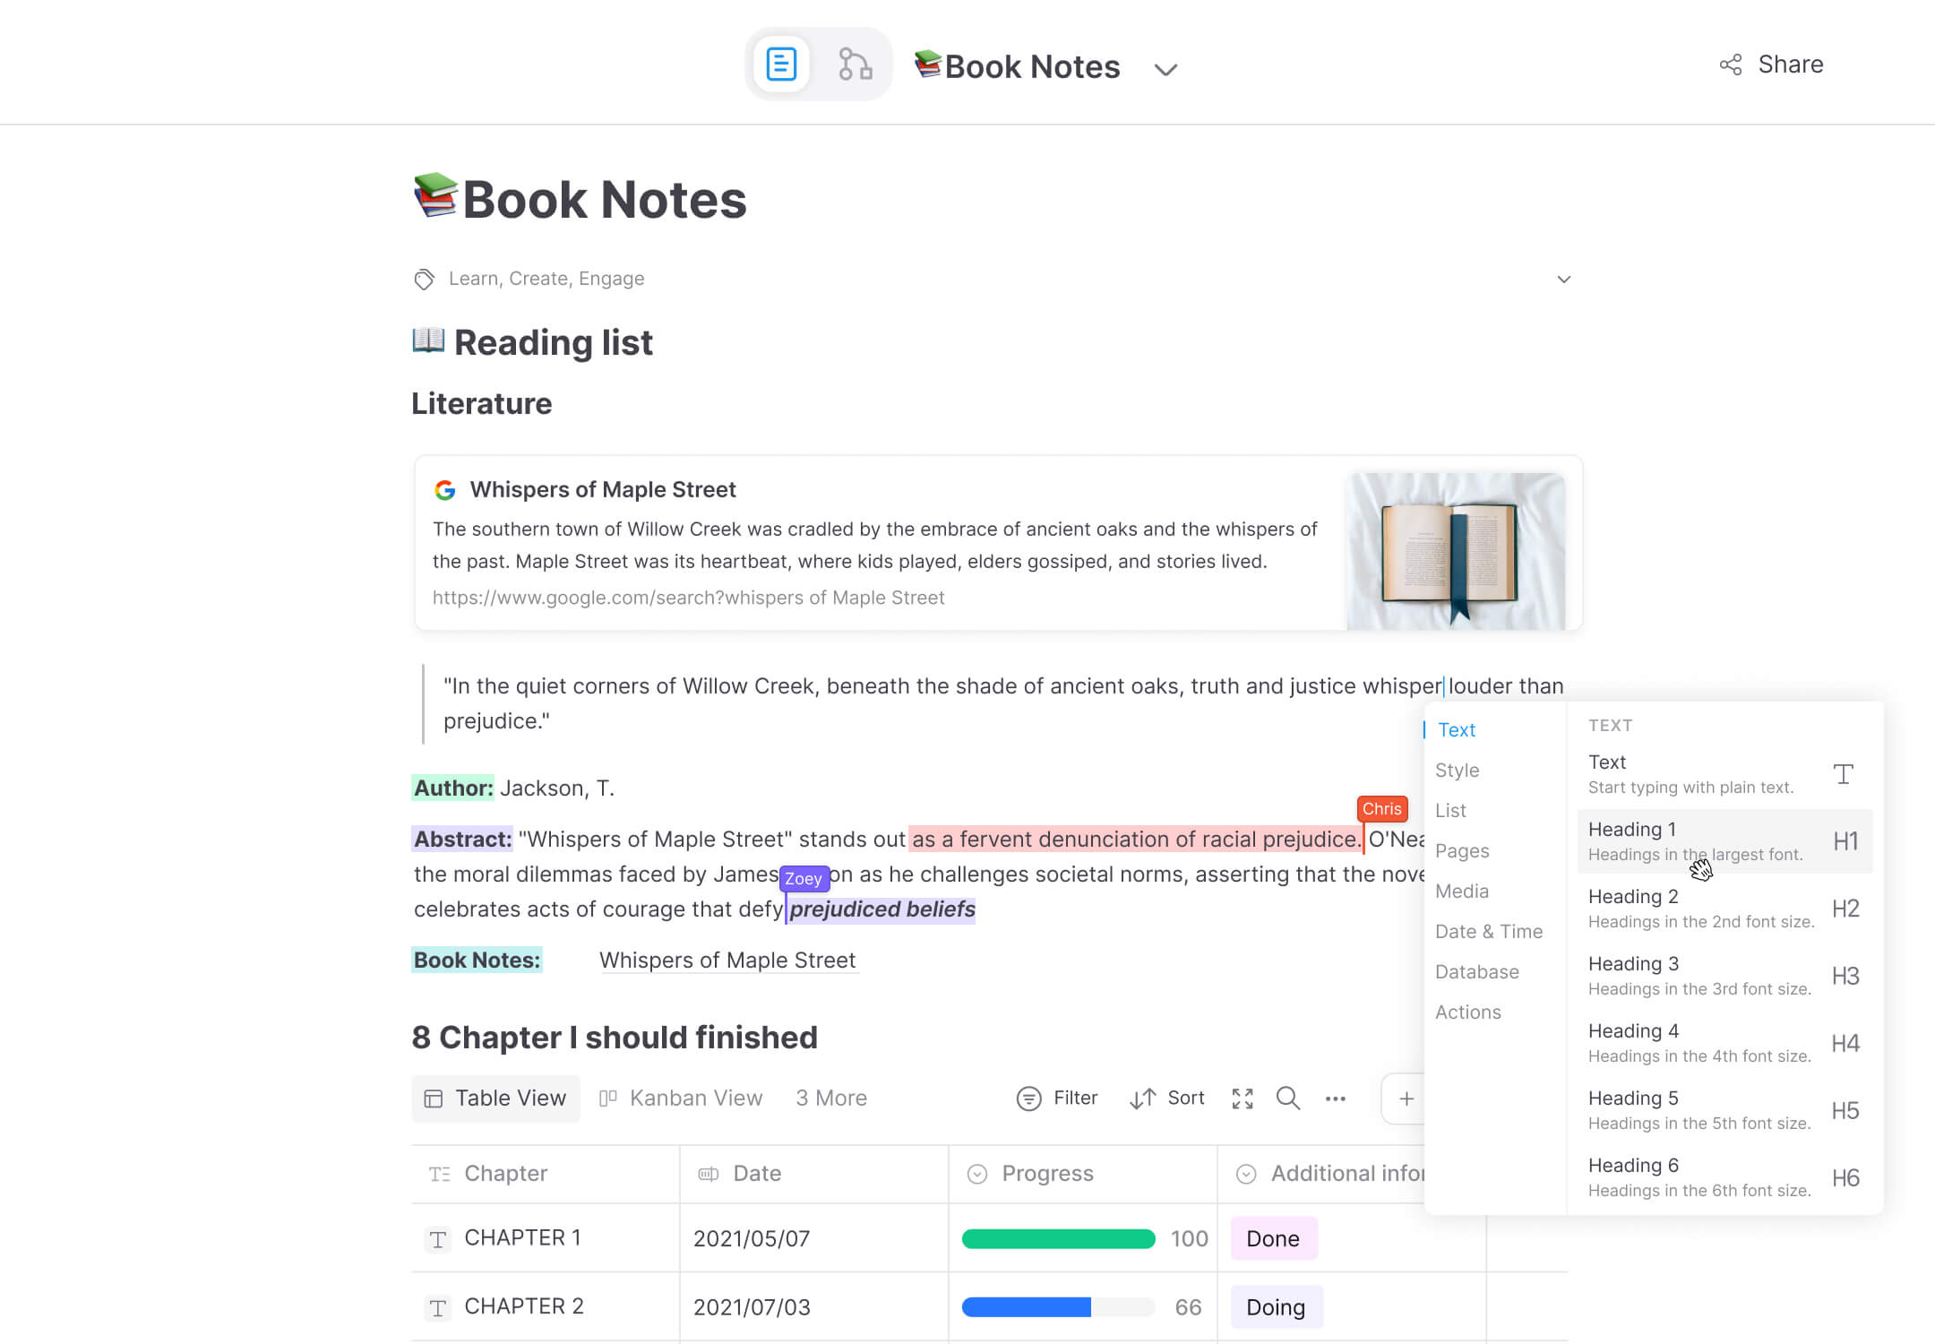Screen dimensions: 1935x1344
Task: Open 3 More views dropdown
Action: coord(830,1098)
